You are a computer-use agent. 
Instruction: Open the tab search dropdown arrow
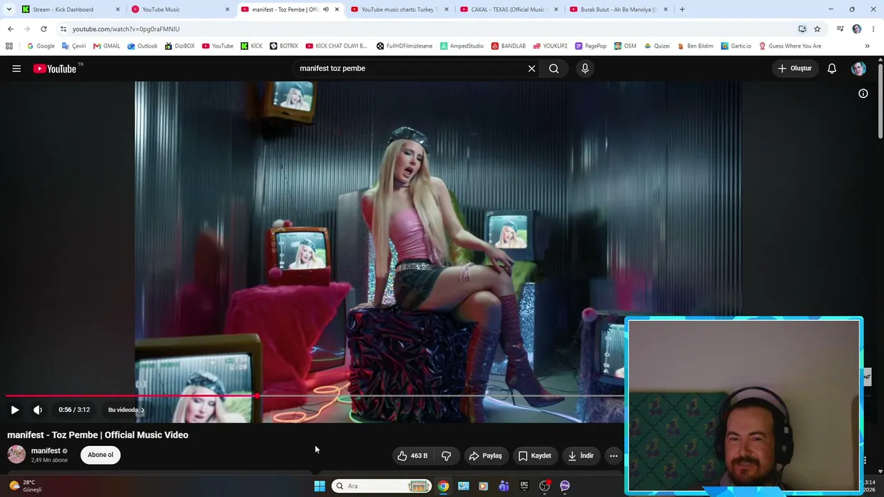pos(9,10)
